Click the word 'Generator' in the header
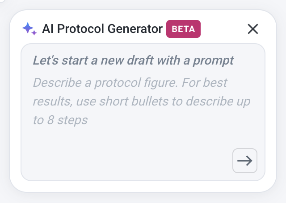The image size is (286, 203). 135,29
